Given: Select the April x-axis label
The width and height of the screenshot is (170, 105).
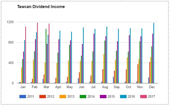Looking at the screenshot, I should tap(58, 87).
